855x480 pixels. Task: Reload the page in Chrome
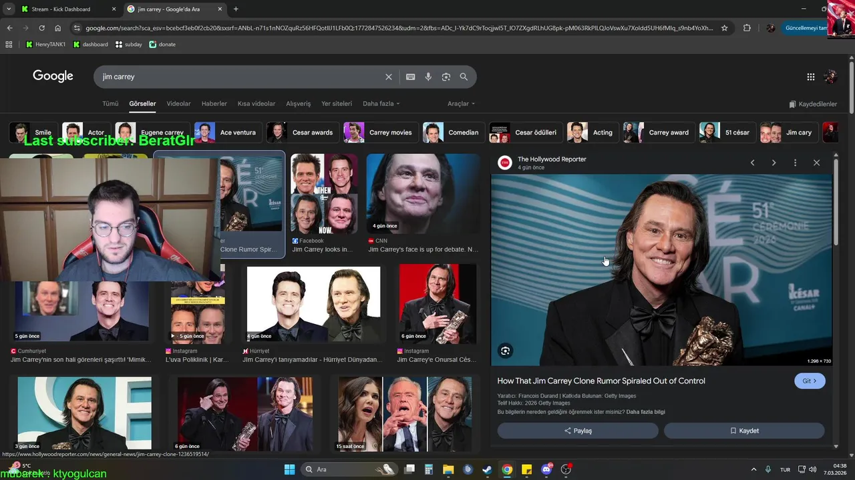coord(41,28)
